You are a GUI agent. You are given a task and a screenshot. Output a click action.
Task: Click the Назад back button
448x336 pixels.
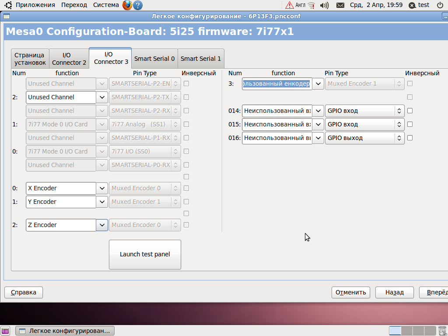point(394,293)
